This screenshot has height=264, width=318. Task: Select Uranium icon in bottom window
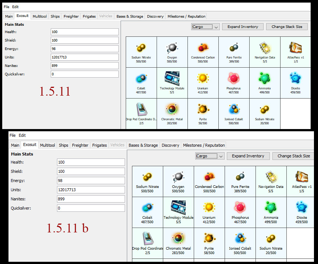(209, 208)
